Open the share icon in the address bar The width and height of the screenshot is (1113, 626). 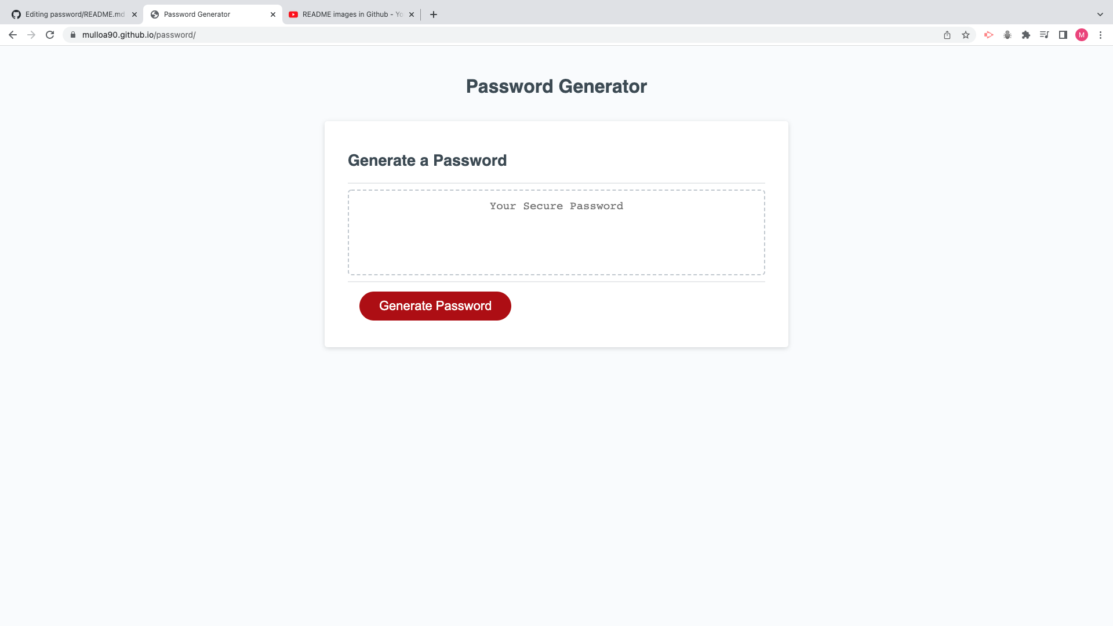point(947,35)
